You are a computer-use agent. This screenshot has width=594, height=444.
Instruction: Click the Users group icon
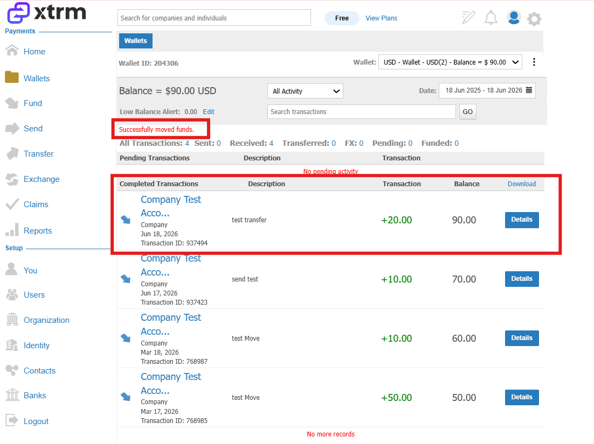coord(12,294)
